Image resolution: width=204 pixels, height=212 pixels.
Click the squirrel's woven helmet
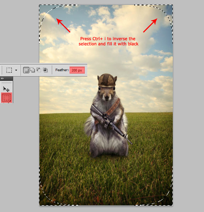pos(107,80)
